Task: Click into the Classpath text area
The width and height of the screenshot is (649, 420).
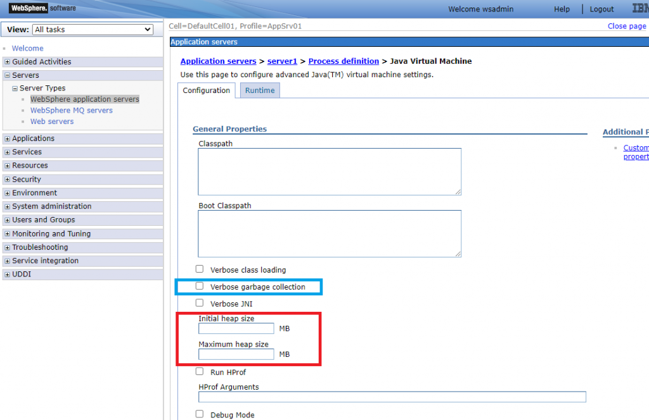Action: click(x=330, y=171)
